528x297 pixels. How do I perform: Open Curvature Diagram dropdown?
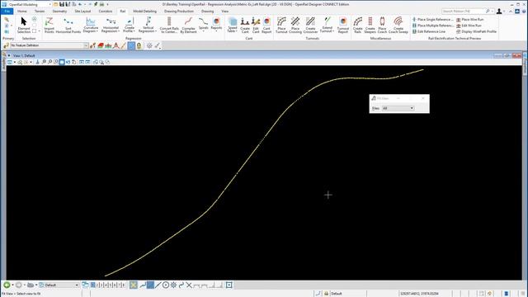91,26
